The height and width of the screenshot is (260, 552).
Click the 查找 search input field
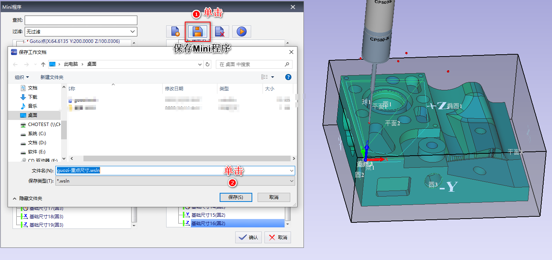pos(81,20)
